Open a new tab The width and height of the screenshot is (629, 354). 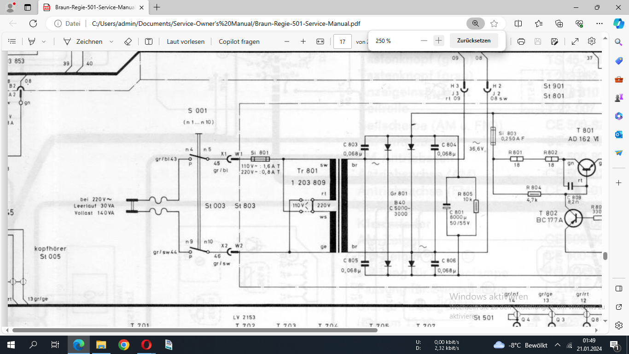157,7
